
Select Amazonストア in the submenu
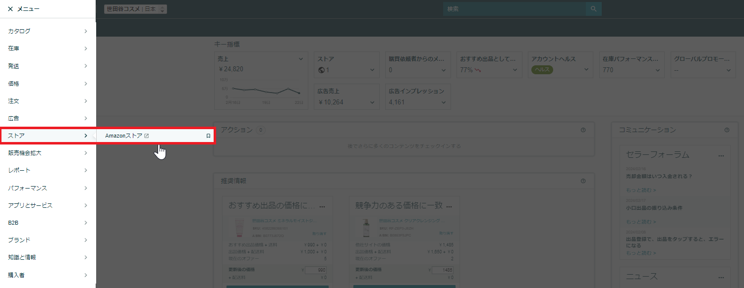(124, 136)
